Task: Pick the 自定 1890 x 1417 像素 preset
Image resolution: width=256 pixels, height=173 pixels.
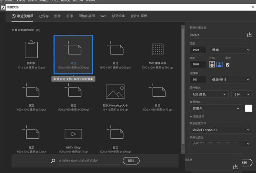Action: coord(115,55)
